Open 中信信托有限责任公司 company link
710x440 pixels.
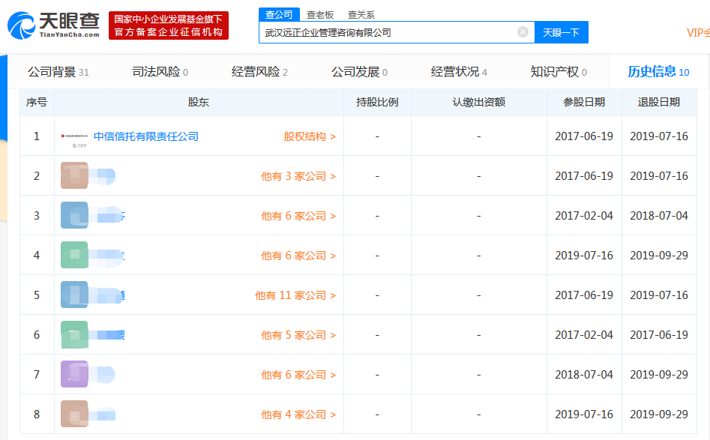click(145, 136)
